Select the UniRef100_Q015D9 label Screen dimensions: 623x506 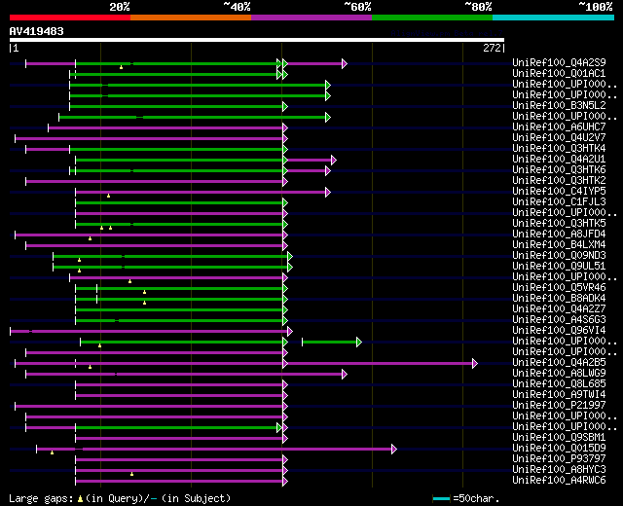(559, 449)
